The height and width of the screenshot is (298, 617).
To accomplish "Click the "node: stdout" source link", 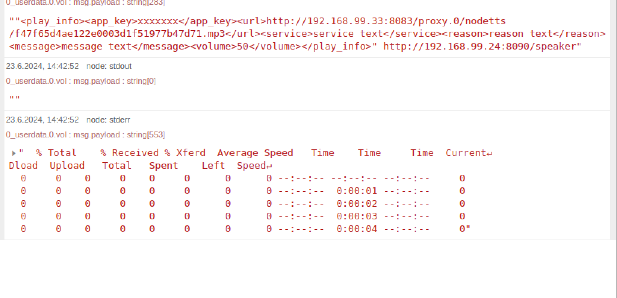I will click(109, 66).
